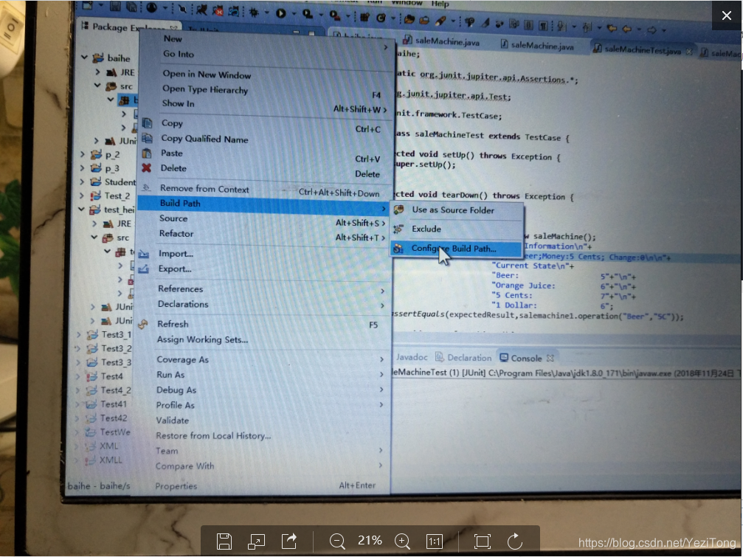Zoom out with the minus magnifier
Screen dimensions: 743x557
pyautogui.click(x=337, y=541)
